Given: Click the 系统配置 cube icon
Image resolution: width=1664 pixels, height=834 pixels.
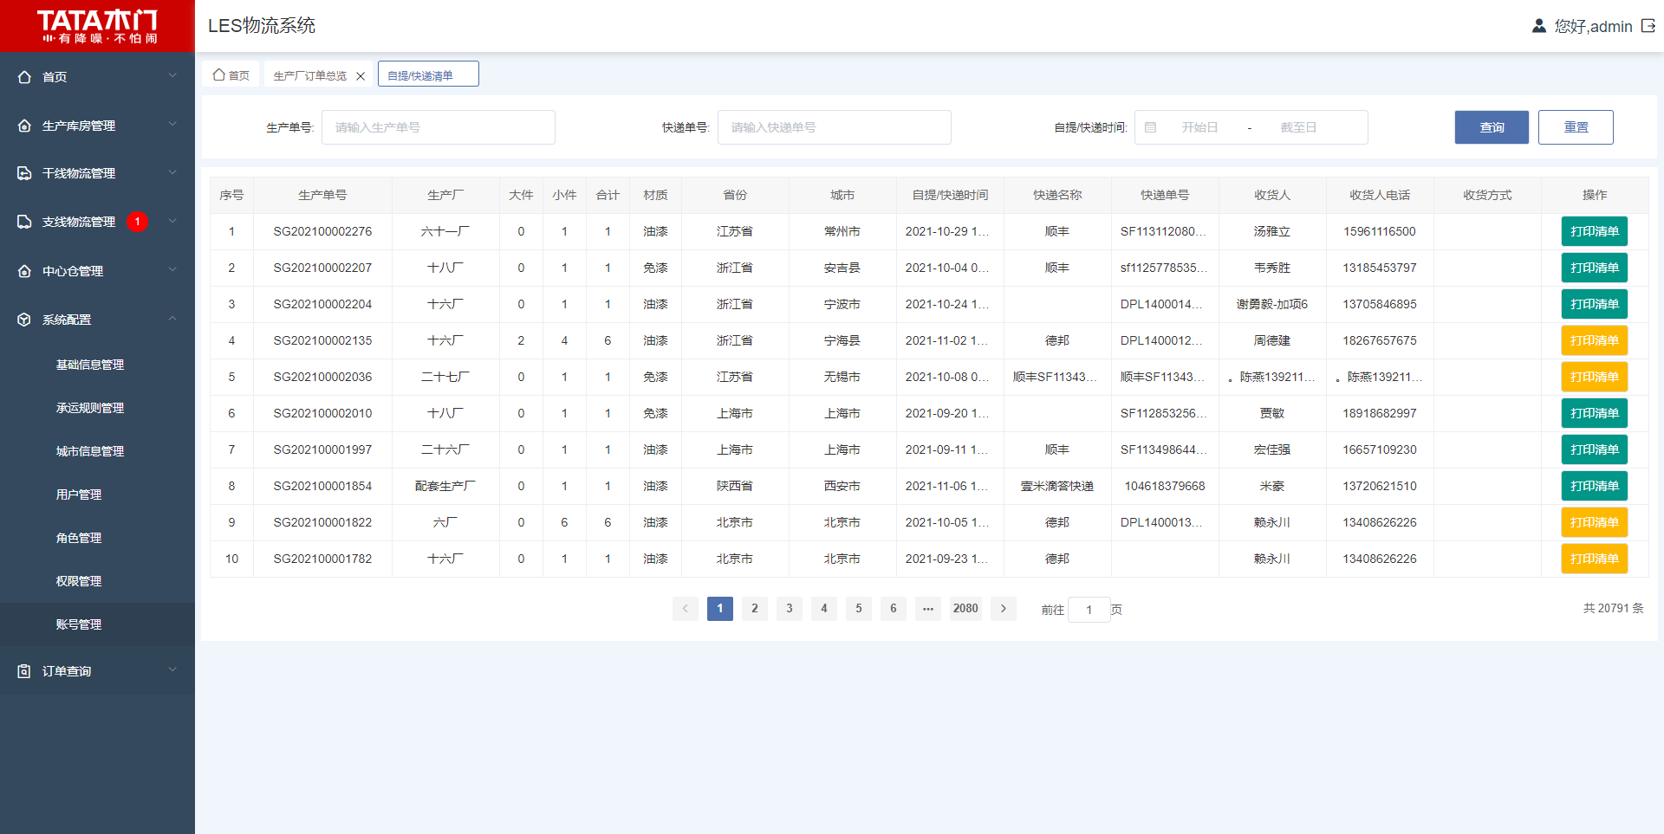Looking at the screenshot, I should [24, 320].
